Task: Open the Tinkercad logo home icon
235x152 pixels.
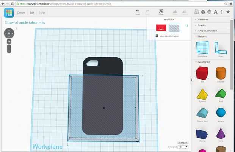Action: [x=9, y=13]
